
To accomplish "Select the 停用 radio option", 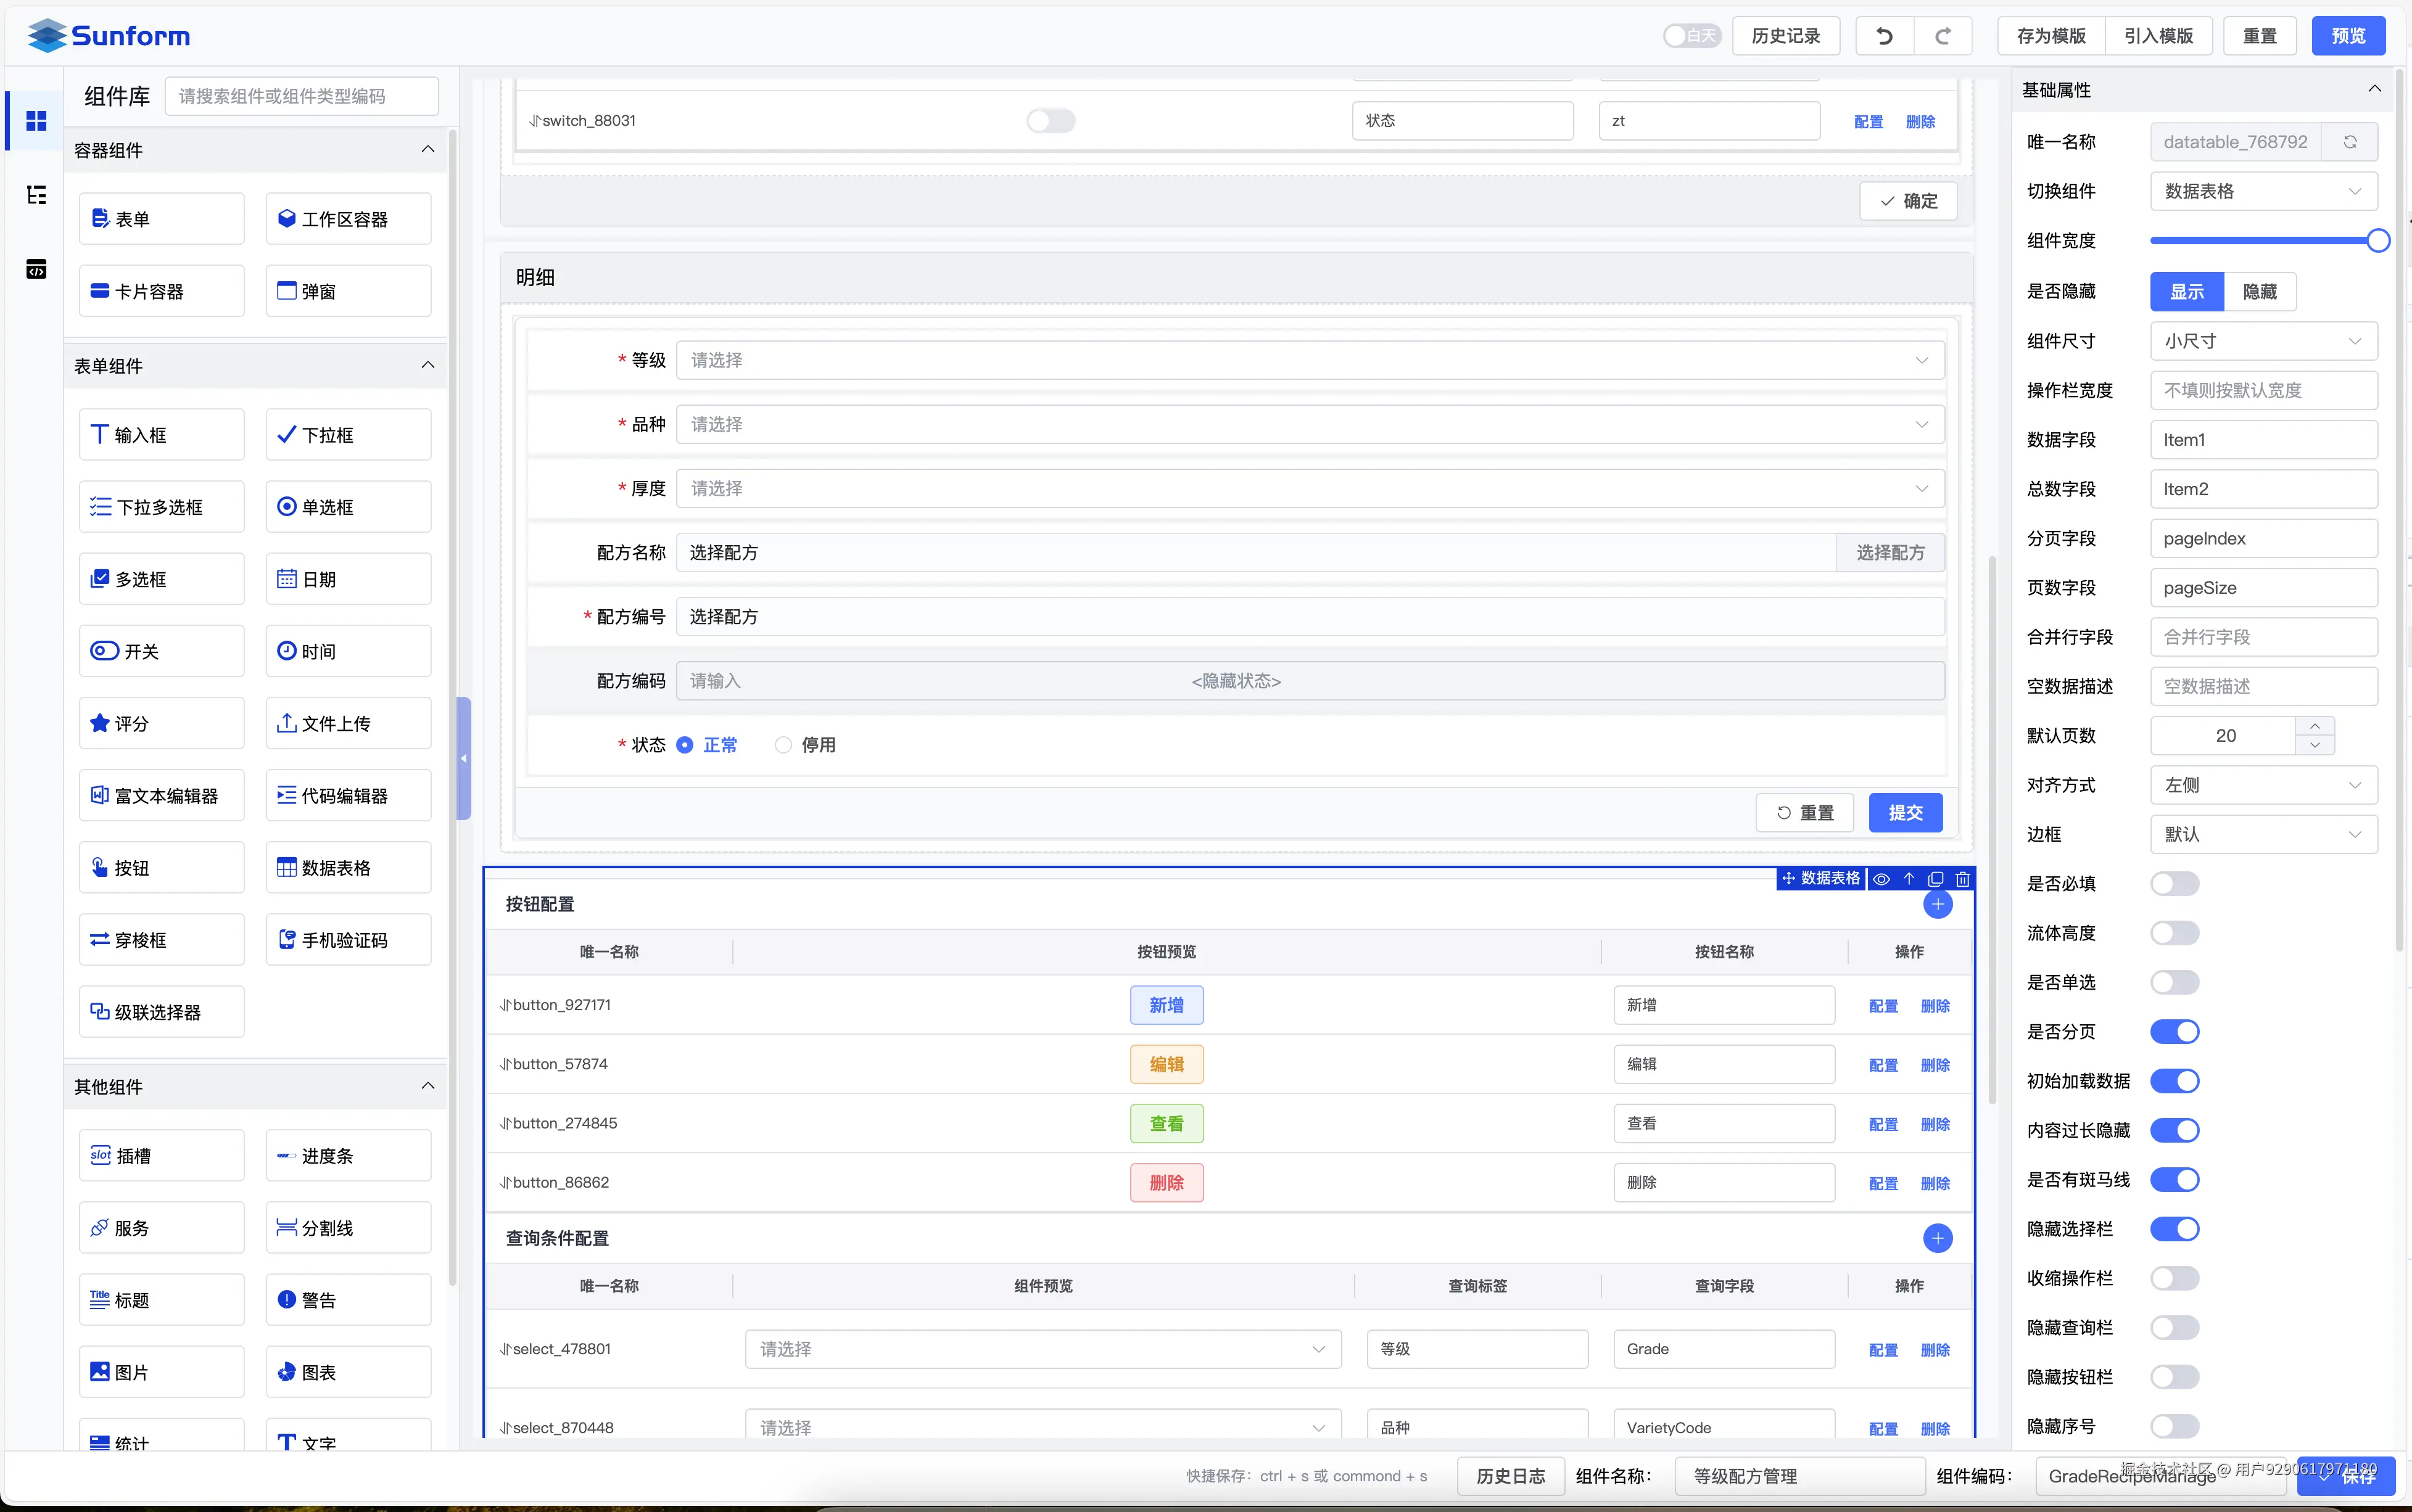I will 784,745.
